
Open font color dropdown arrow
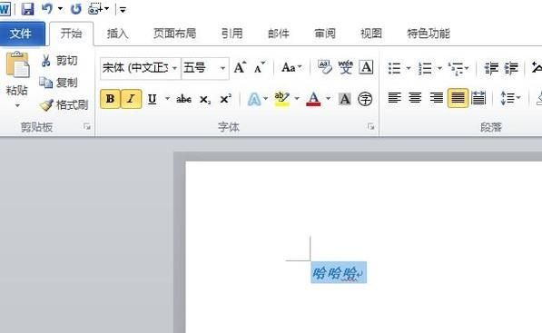[x=329, y=99]
